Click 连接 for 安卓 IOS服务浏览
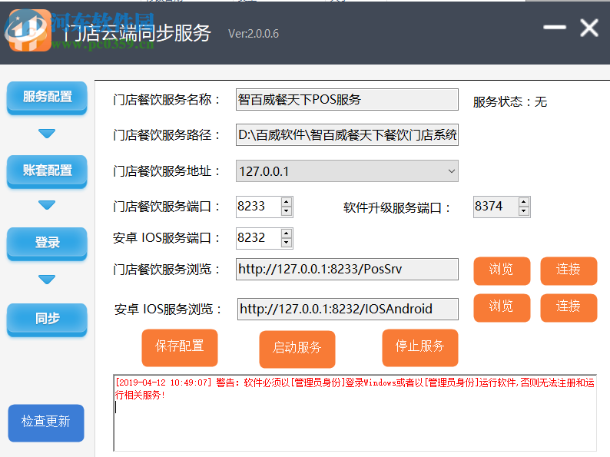Image resolution: width=610 pixels, height=457 pixels. point(569,308)
